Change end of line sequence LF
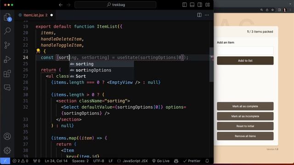Screen dimensions: 294x165 pyautogui.click(x=111, y=161)
